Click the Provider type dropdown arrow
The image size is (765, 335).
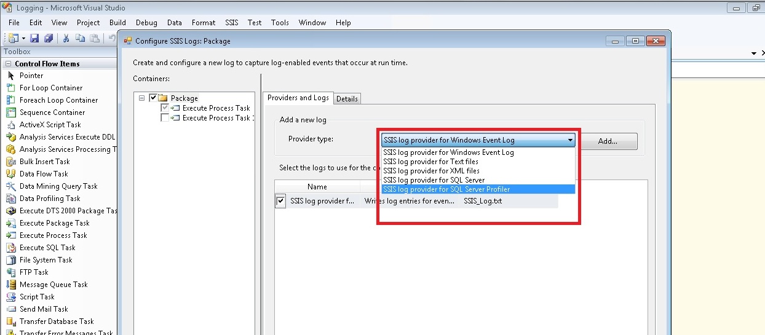(570, 140)
